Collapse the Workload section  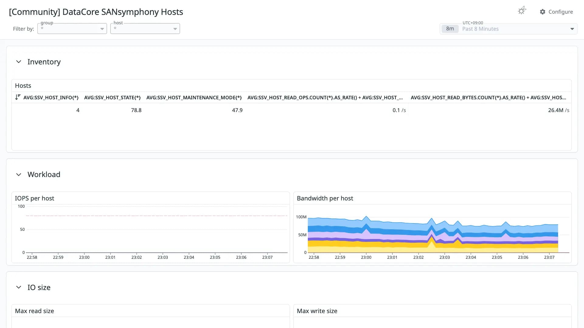pyautogui.click(x=19, y=174)
